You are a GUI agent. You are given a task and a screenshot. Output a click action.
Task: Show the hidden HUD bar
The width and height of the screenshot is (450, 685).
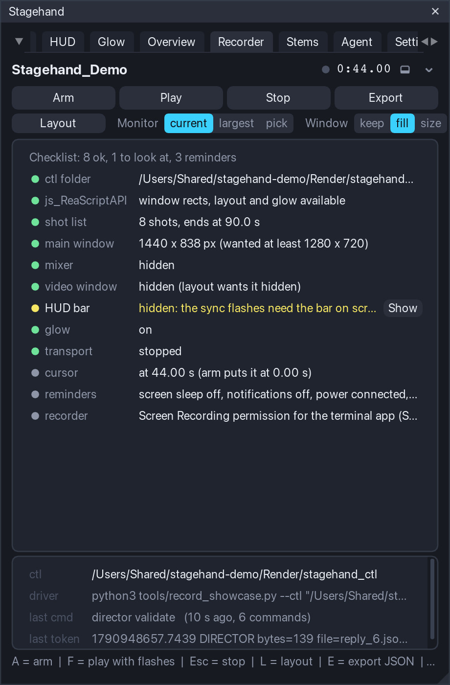(403, 308)
